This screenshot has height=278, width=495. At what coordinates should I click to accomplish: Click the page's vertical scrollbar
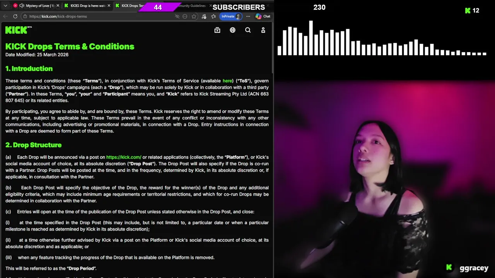pos(272,48)
